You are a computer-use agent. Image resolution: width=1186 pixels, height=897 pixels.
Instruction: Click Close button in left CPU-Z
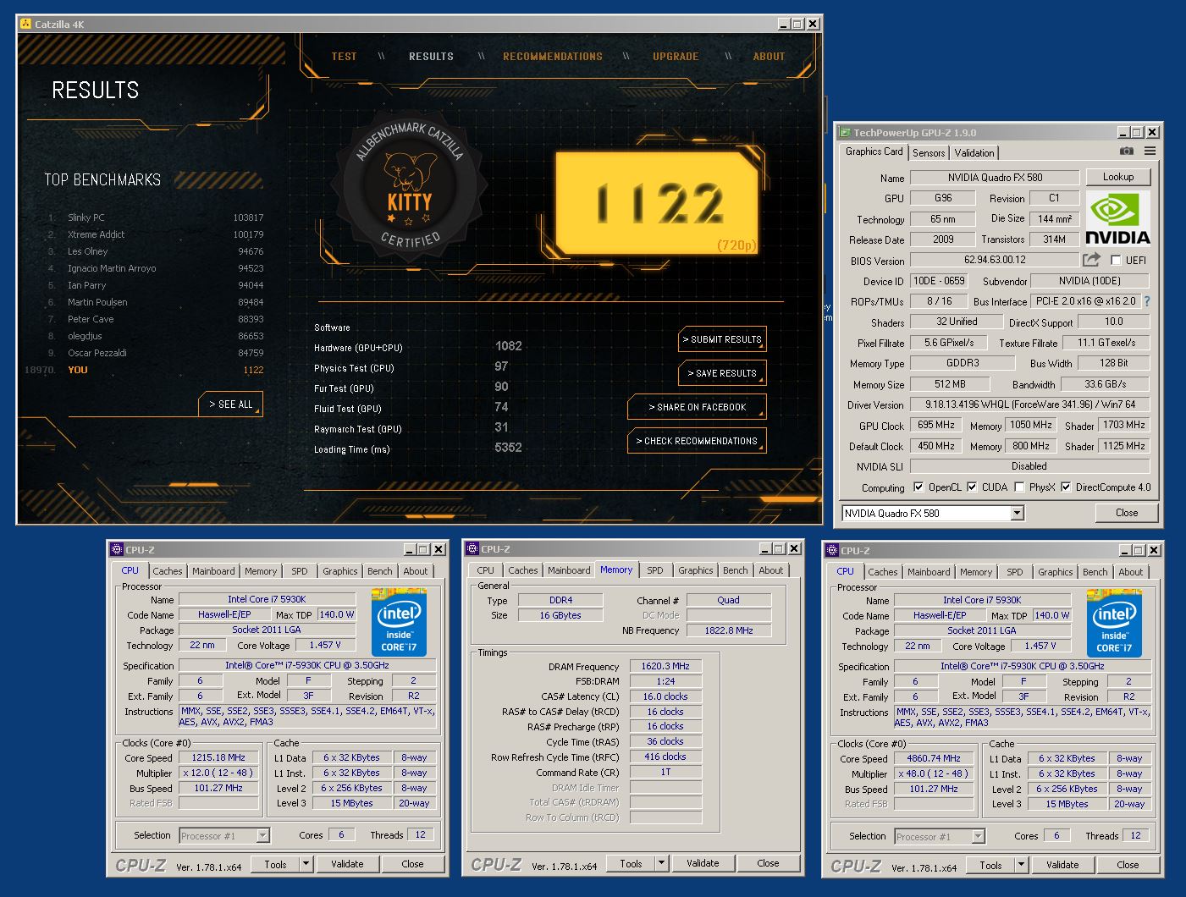(412, 864)
